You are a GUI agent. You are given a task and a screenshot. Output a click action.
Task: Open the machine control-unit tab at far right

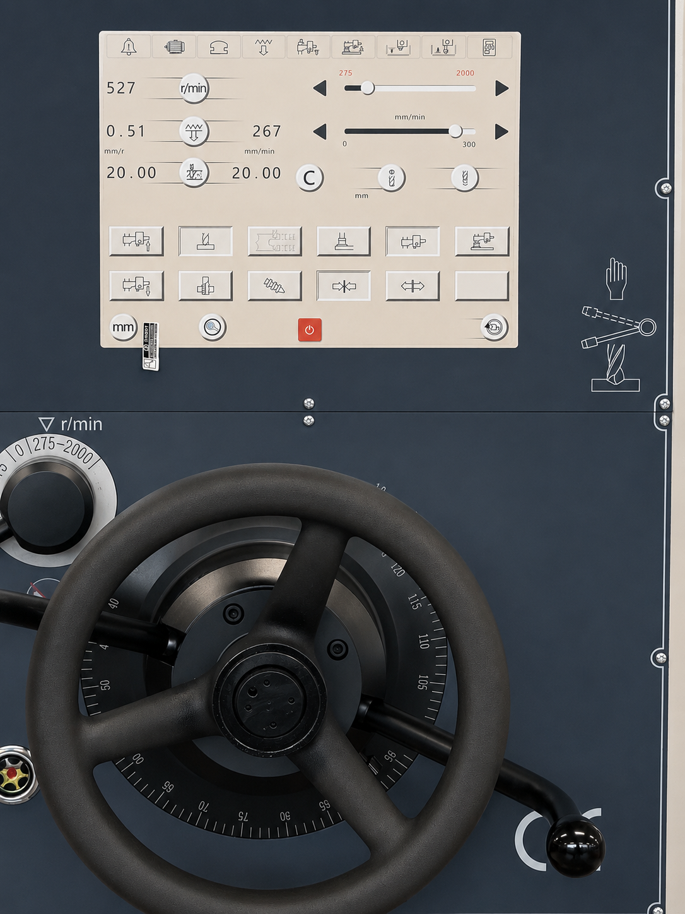click(489, 47)
